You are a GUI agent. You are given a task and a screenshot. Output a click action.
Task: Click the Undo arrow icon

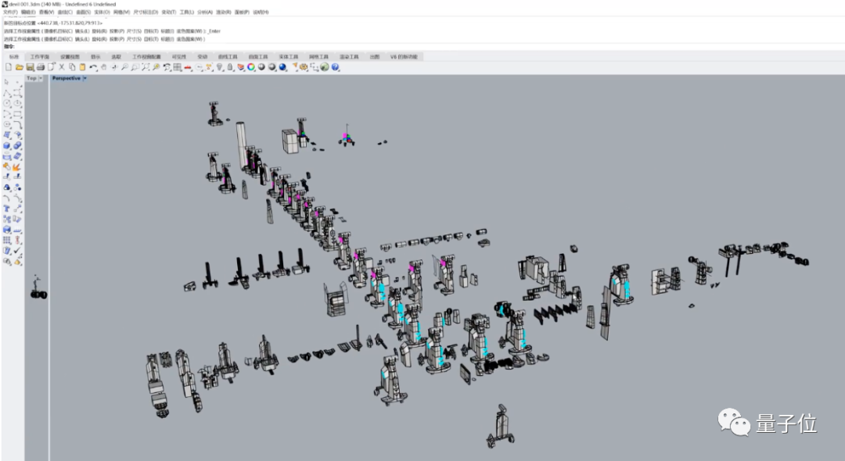click(93, 67)
